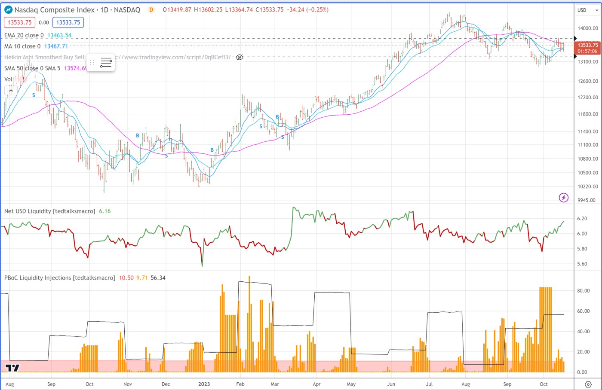Open the object settings icon in floating toolbar

click(106, 63)
